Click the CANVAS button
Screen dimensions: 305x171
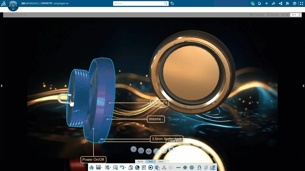[x=257, y=15]
